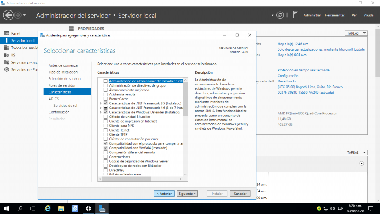
Task: Open the dropdown arrow left of refresh
Action: coord(273,15)
